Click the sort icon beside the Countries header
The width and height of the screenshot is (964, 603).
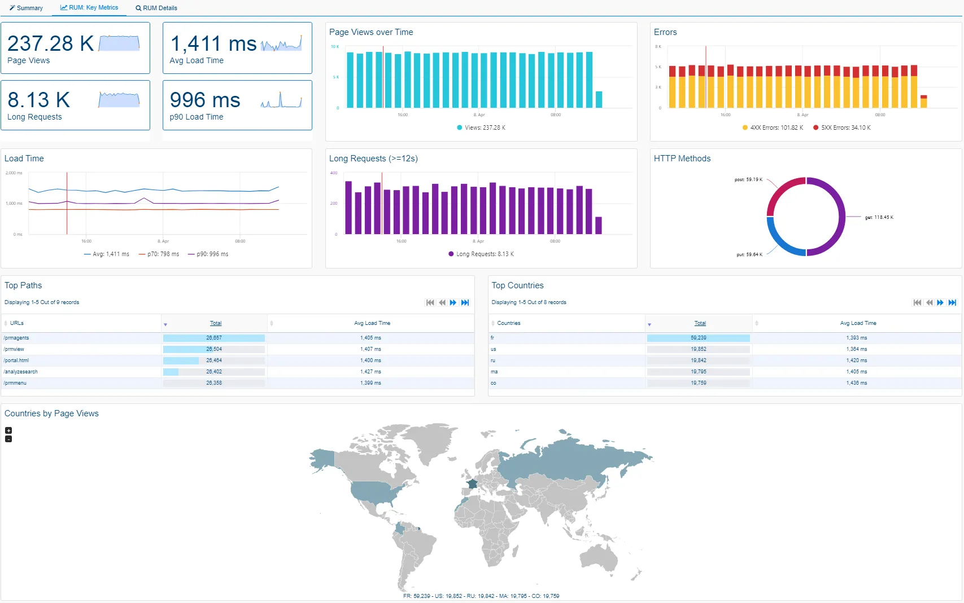tap(493, 323)
